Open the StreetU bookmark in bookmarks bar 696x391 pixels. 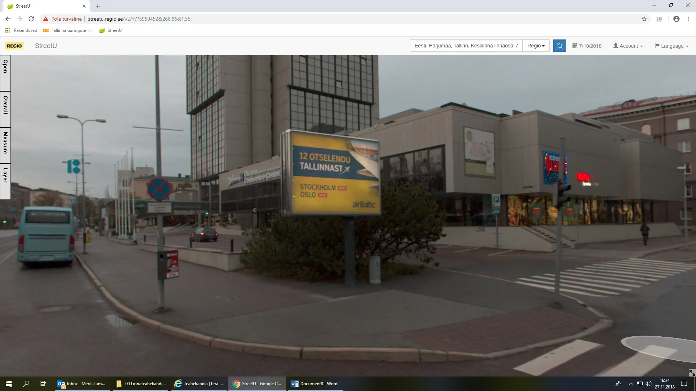pos(111,30)
